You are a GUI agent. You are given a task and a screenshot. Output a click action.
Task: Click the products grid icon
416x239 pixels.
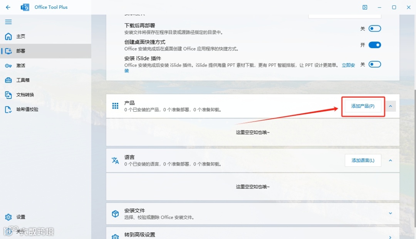(x=115, y=106)
